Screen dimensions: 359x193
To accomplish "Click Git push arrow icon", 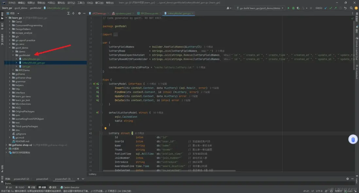I will (x=335, y=8).
